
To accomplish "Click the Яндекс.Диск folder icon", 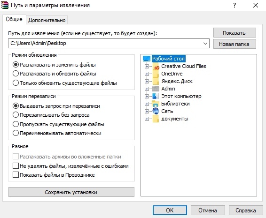I will [x=156, y=81].
